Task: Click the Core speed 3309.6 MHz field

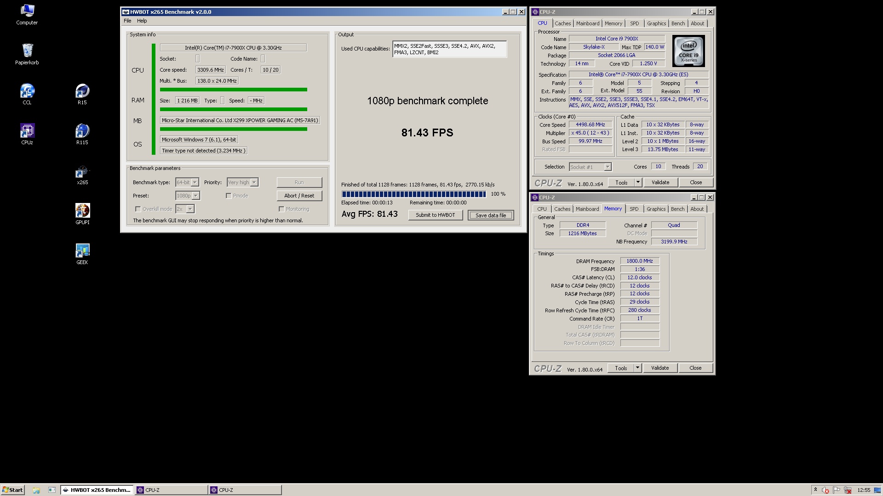Action: [211, 70]
